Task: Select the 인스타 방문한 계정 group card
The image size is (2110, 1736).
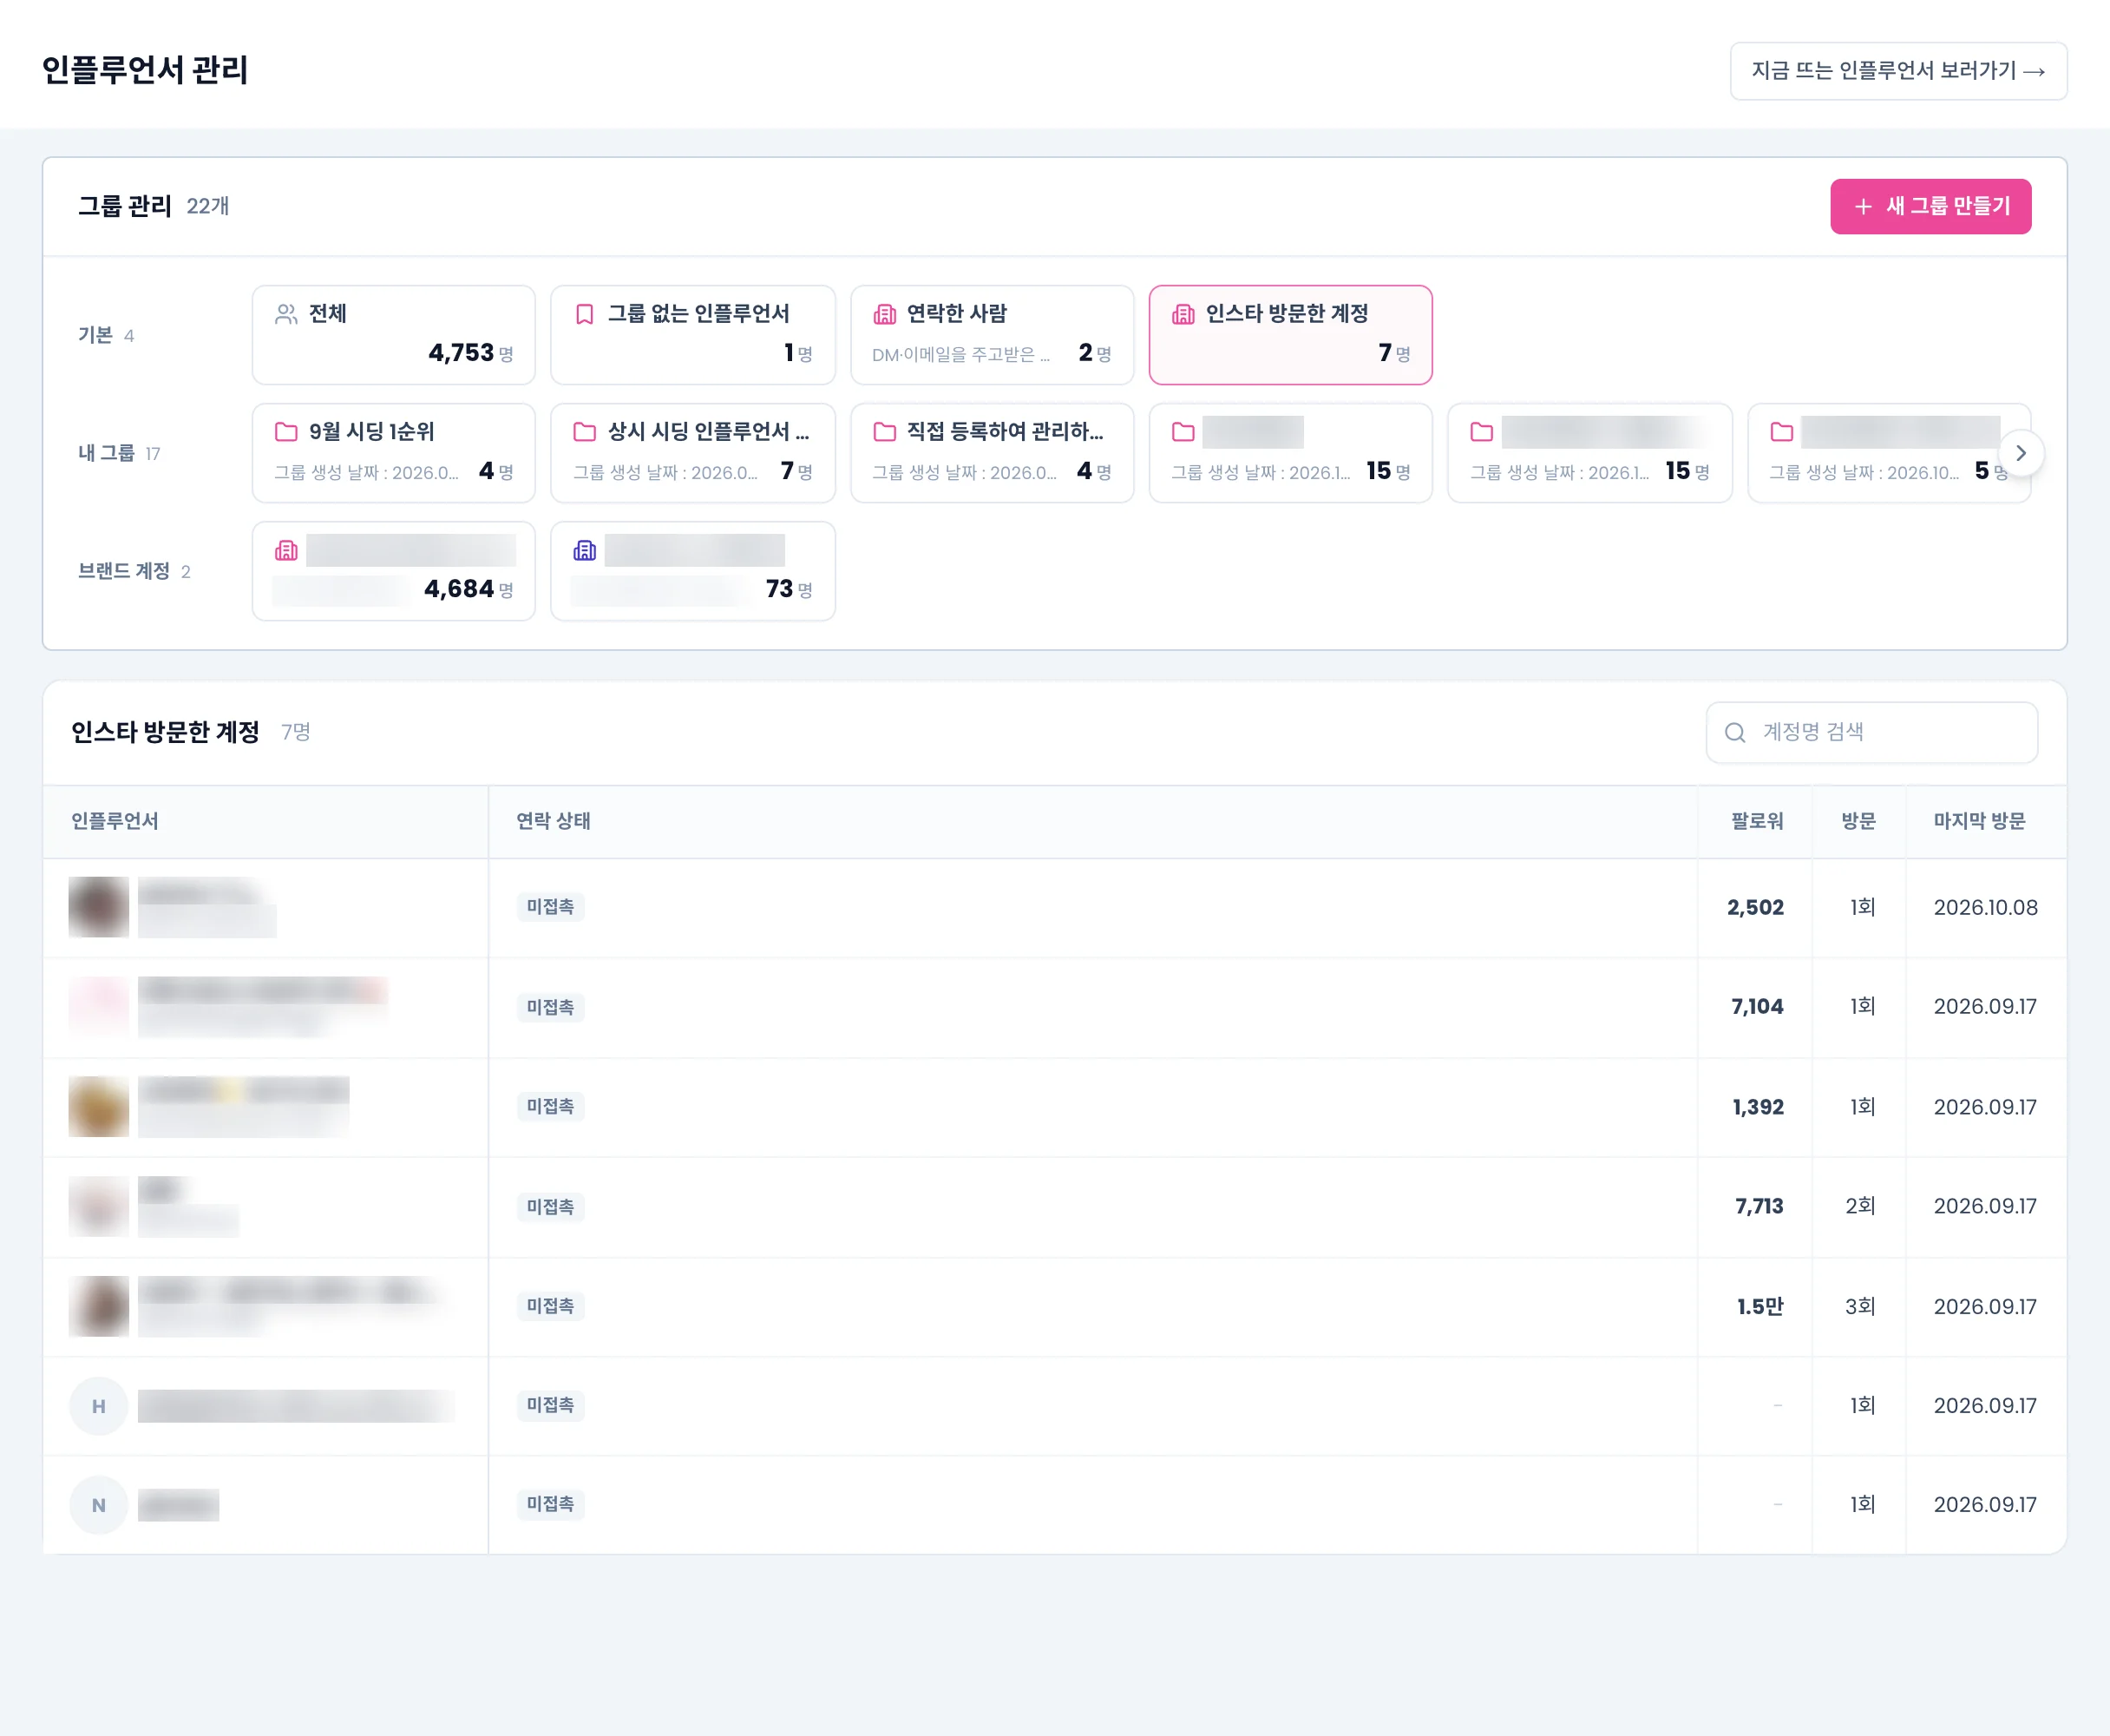Action: click(x=1290, y=335)
